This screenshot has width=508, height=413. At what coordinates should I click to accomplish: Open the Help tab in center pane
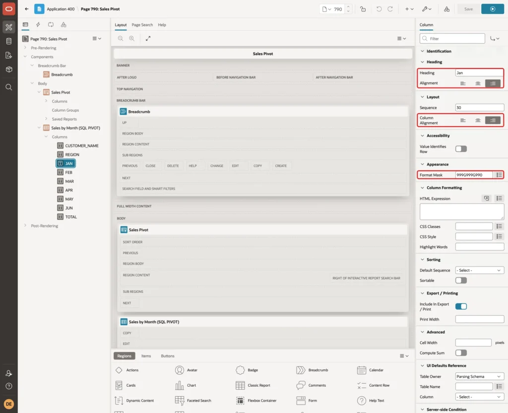[x=162, y=25]
